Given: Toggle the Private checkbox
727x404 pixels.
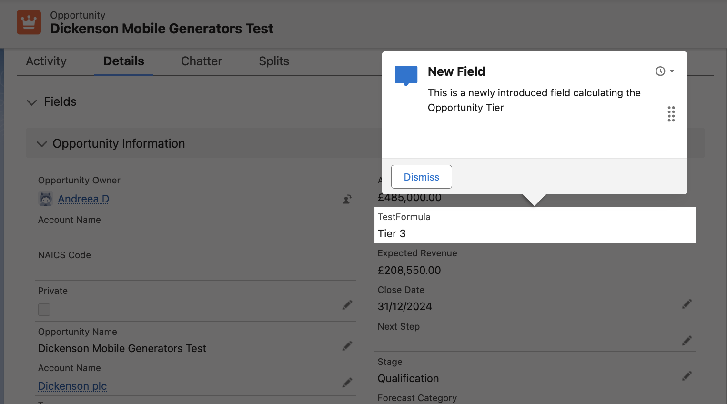Looking at the screenshot, I should click(x=44, y=310).
